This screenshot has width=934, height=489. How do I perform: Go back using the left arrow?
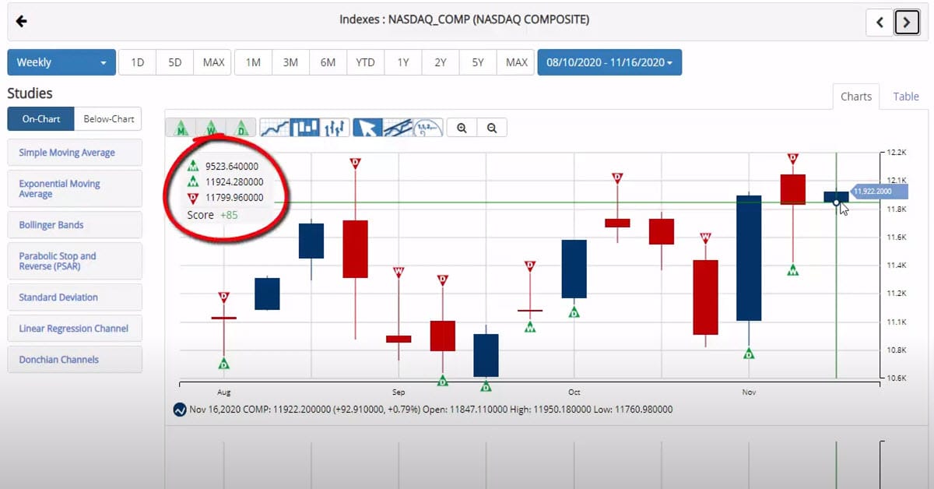(x=22, y=21)
